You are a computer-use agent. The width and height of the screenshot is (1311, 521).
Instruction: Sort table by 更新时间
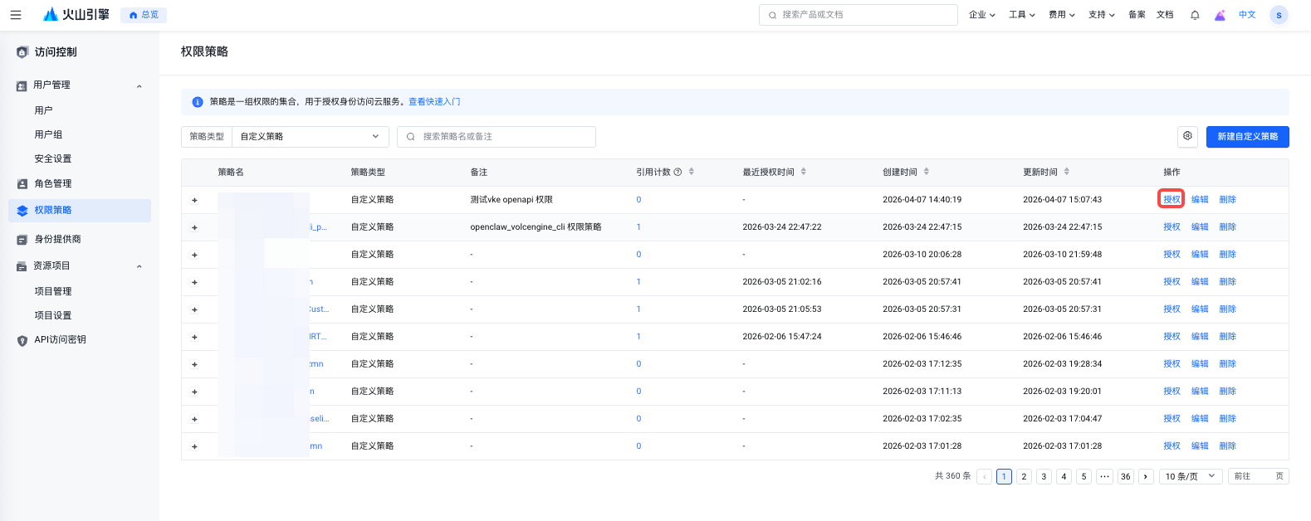1067,172
